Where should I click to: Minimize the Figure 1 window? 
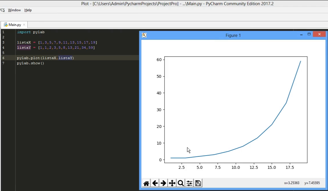[x=301, y=35]
